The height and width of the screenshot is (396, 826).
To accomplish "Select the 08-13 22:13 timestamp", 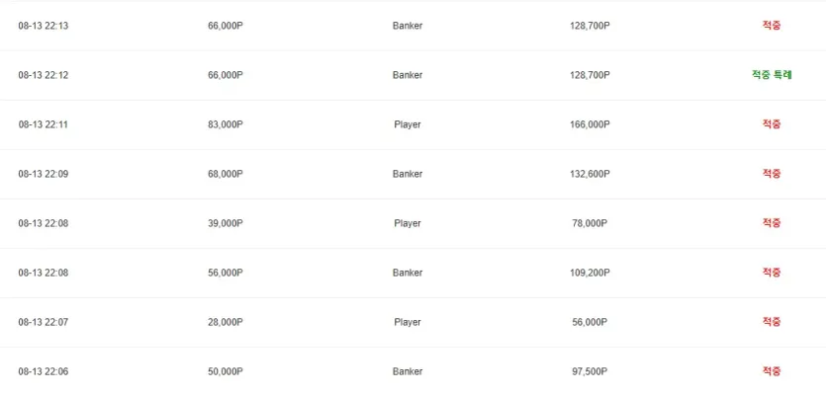I will click(x=44, y=26).
